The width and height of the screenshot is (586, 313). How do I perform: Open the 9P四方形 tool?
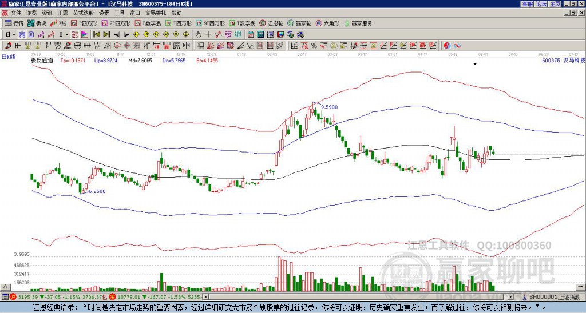tap(116, 23)
